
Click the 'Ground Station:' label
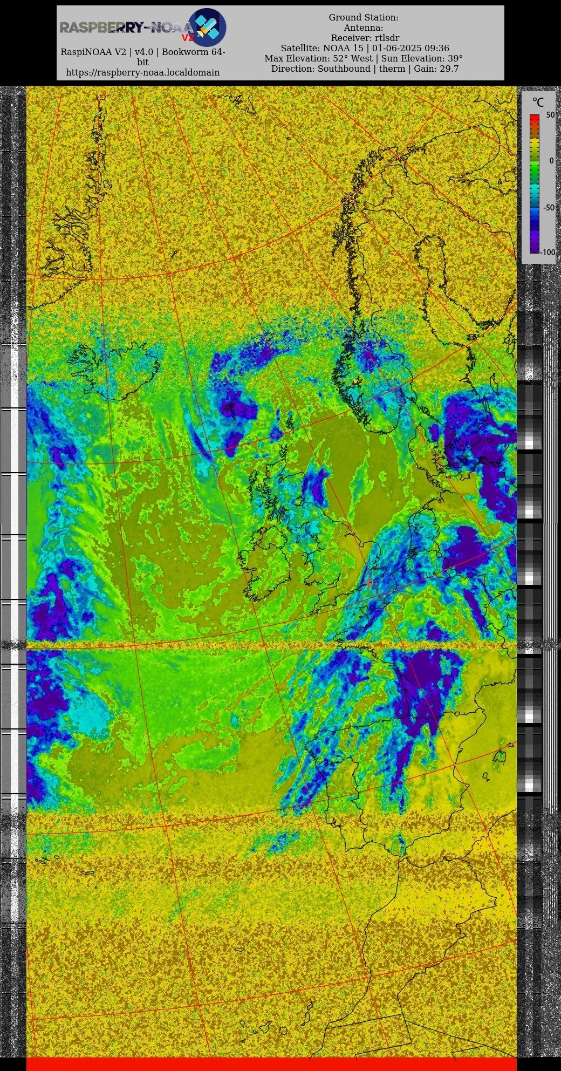point(364,18)
